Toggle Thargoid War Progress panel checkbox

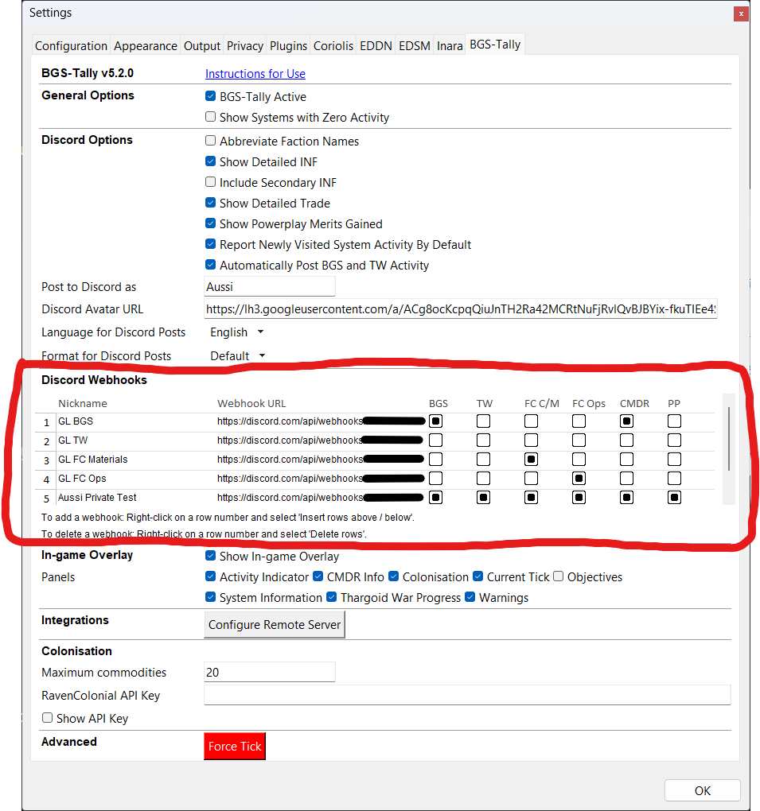(331, 597)
